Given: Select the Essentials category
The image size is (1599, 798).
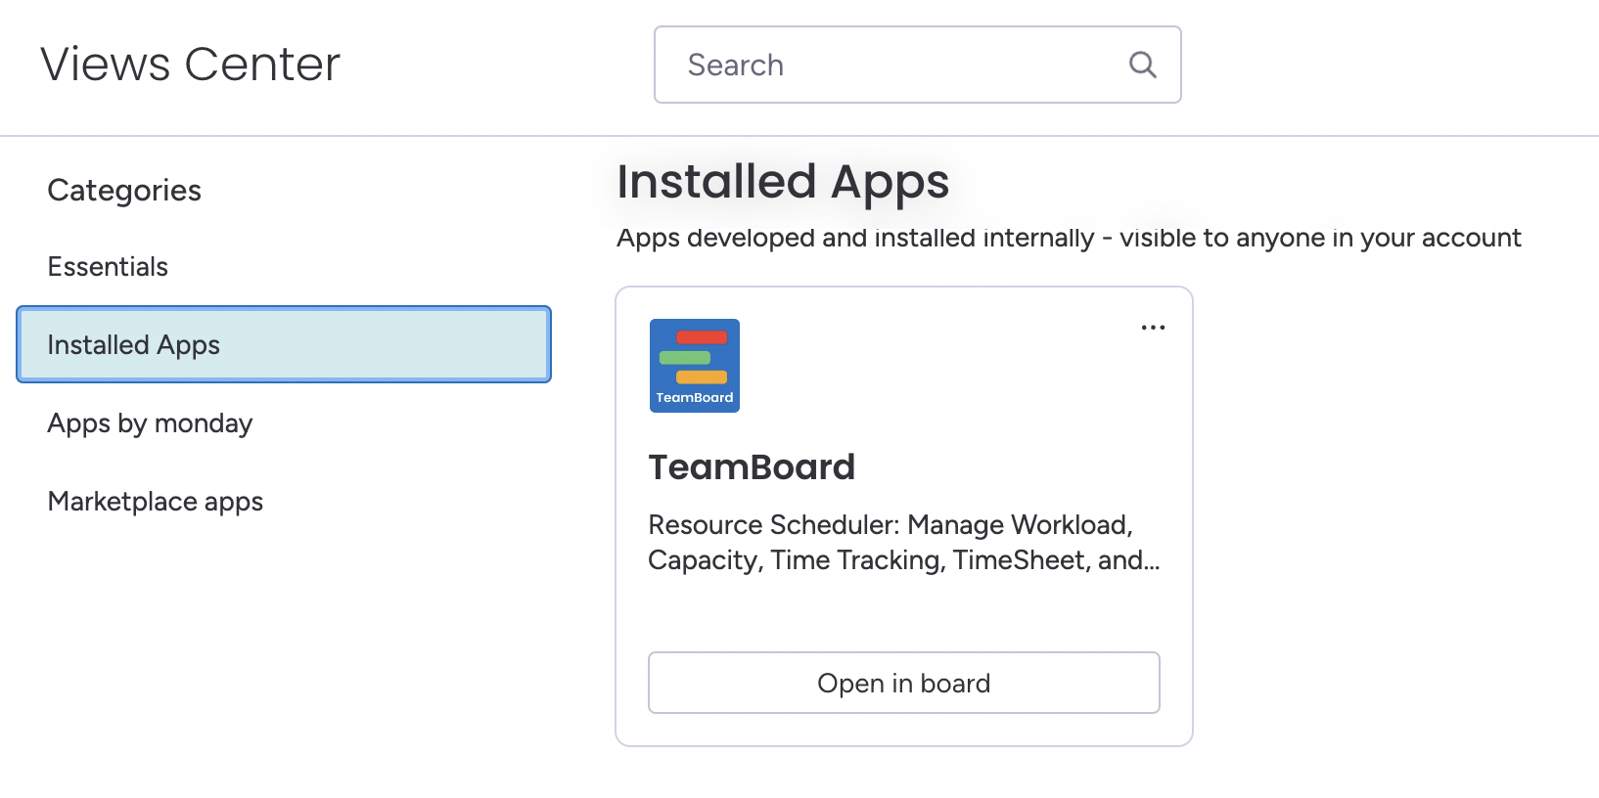Looking at the screenshot, I should (x=108, y=267).
